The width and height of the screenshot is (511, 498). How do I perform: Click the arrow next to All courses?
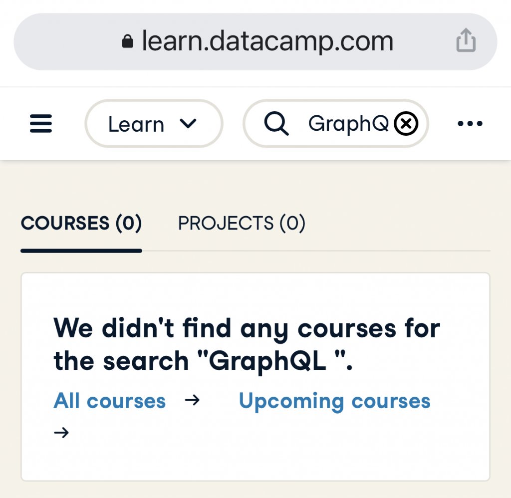click(x=192, y=400)
